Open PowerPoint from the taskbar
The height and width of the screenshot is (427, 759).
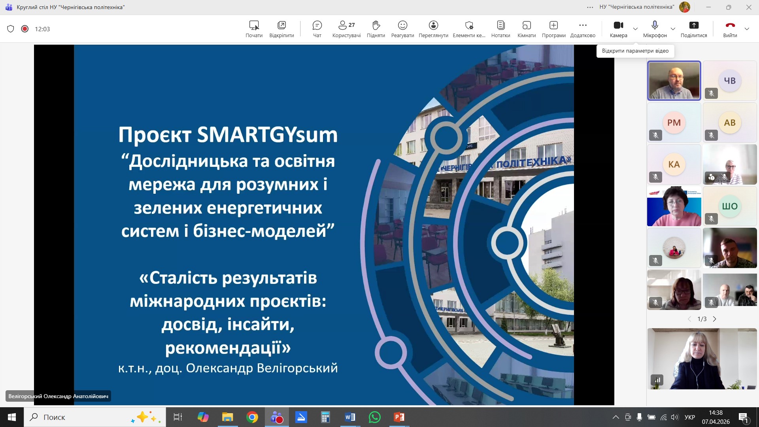tap(399, 417)
